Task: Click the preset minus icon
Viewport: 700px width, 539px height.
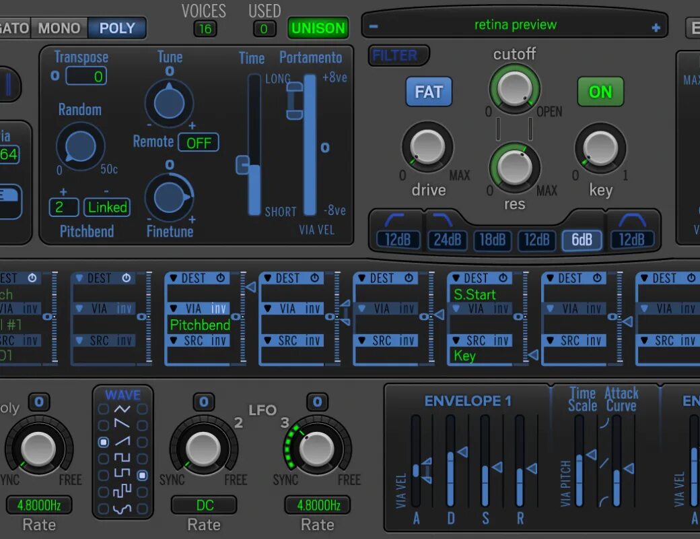Action: [x=374, y=26]
